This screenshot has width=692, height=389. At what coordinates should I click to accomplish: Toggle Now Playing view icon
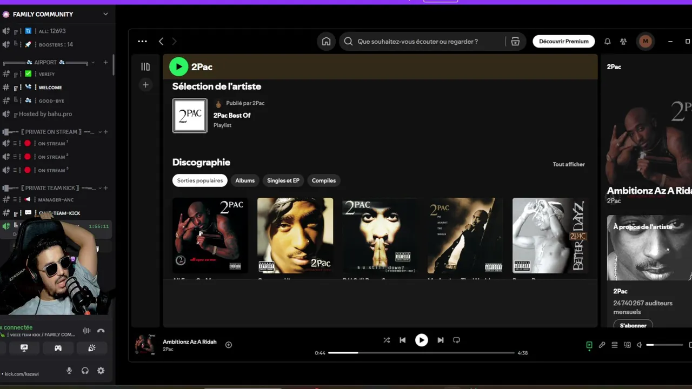pos(589,345)
